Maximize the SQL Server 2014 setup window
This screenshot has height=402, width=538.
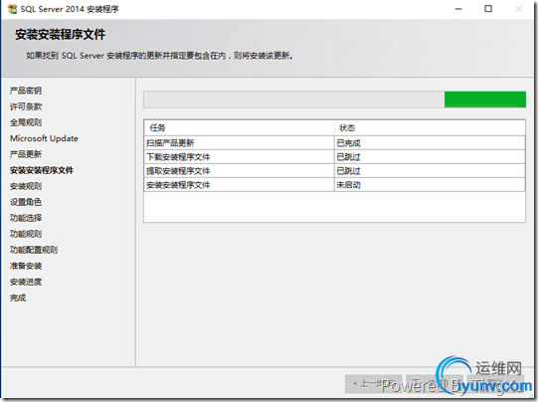point(488,9)
